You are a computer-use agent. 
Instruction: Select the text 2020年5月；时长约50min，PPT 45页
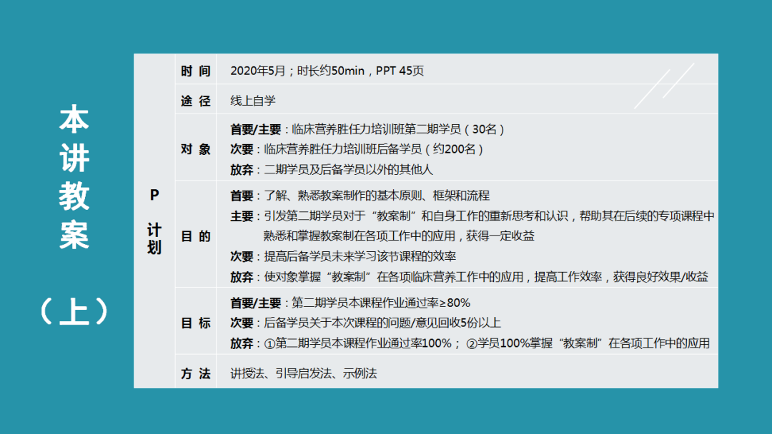327,71
